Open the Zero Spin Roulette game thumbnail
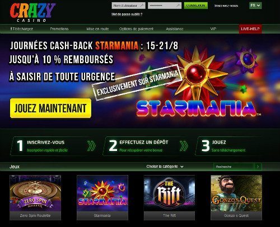Viewport: 280px width, 227px height. 35,197
